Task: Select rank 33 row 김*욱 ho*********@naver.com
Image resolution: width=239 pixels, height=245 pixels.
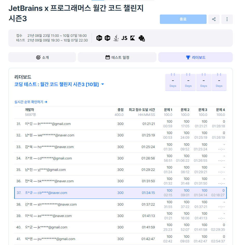Action: 120,147
